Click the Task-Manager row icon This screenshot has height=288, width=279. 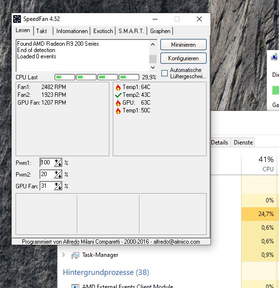pyautogui.click(x=75, y=255)
